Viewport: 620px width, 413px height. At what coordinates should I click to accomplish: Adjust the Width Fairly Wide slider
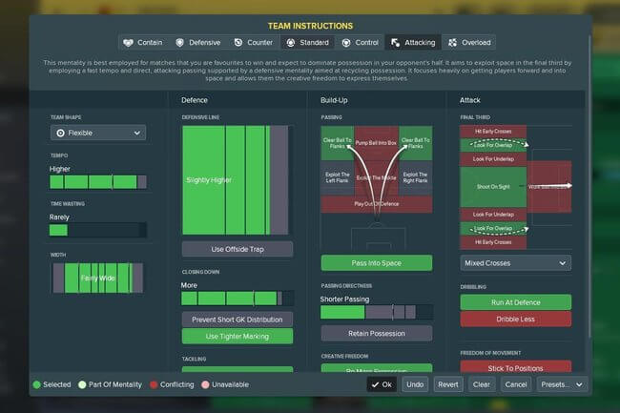point(98,279)
